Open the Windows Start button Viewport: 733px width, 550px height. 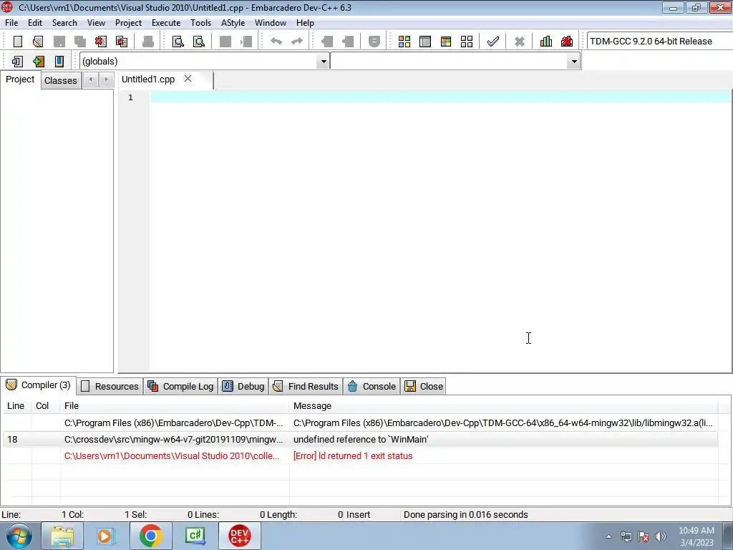click(x=19, y=536)
